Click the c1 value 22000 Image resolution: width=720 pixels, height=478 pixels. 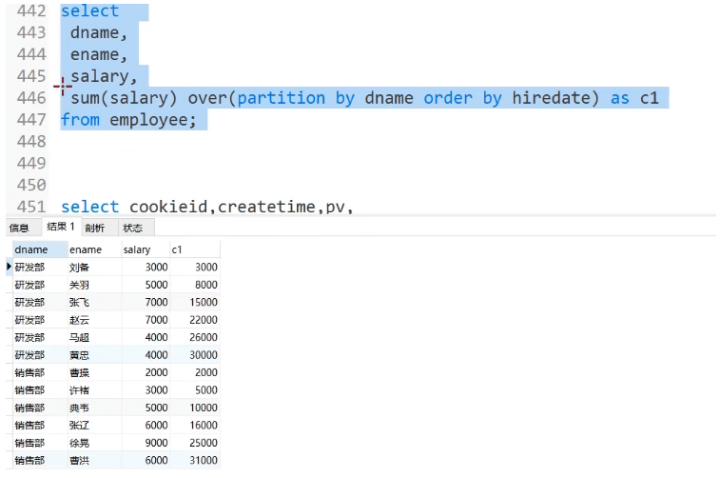204,320
